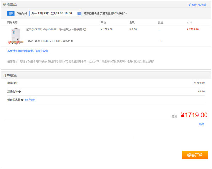Expand the 使用优惠券 arrow icon
This screenshot has height=169, width=212.
22,100
